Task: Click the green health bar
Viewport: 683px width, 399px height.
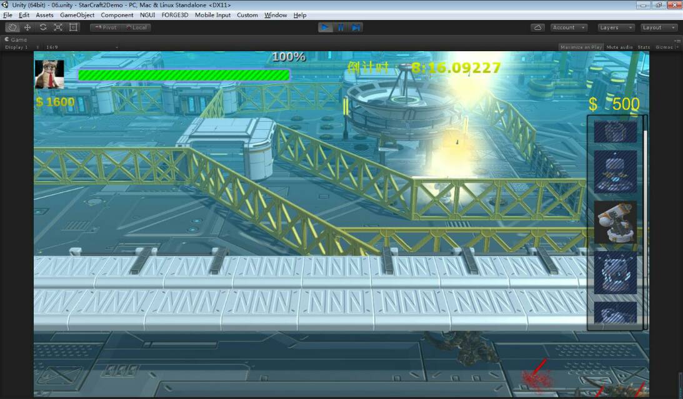Action: click(184, 75)
